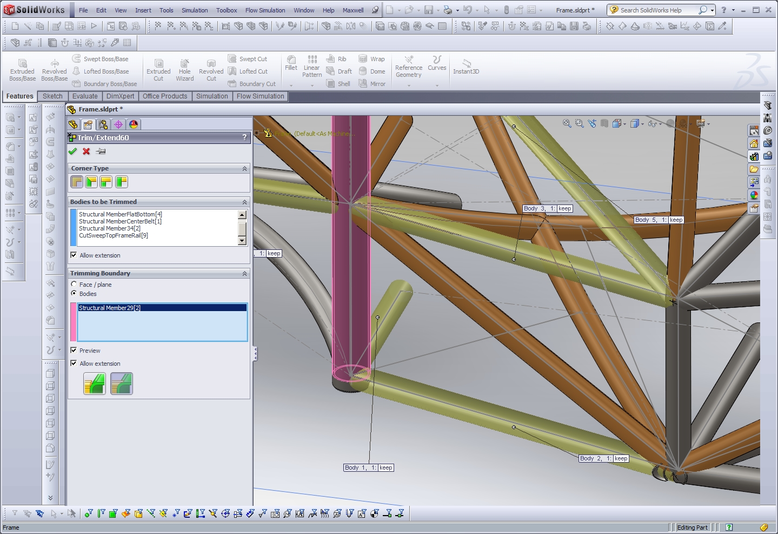The height and width of the screenshot is (534, 778).
Task: Open the DimXpertManager crosshair tab icon
Action: click(118, 124)
